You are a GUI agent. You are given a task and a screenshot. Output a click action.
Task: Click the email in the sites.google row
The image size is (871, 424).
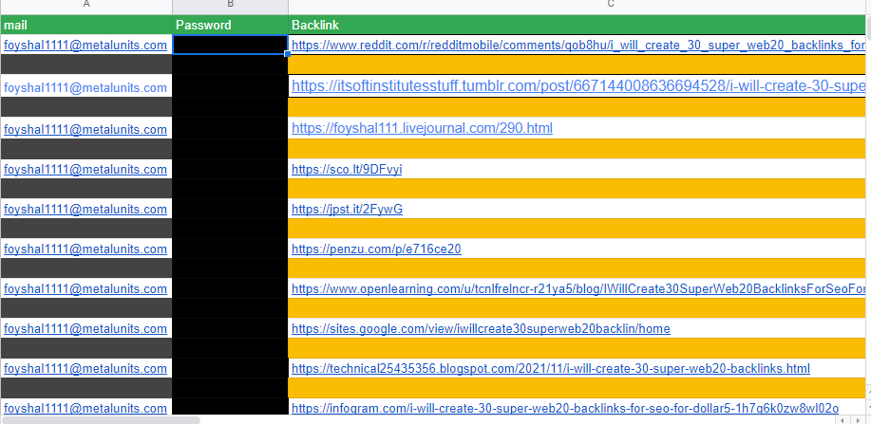[85, 329]
